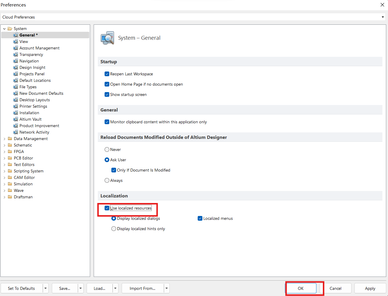Expand the Scripting System node

4,171
